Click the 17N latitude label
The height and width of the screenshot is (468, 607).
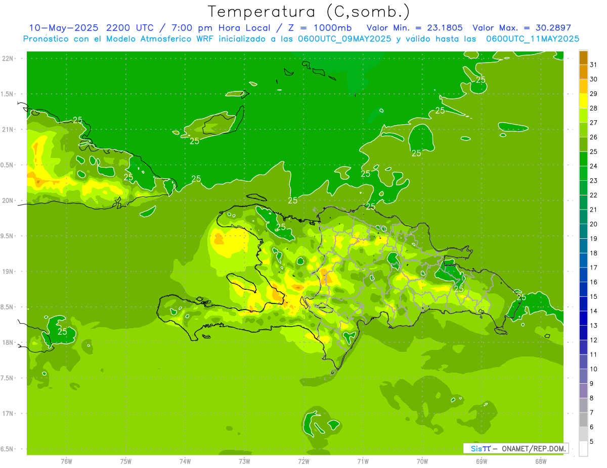click(x=8, y=413)
